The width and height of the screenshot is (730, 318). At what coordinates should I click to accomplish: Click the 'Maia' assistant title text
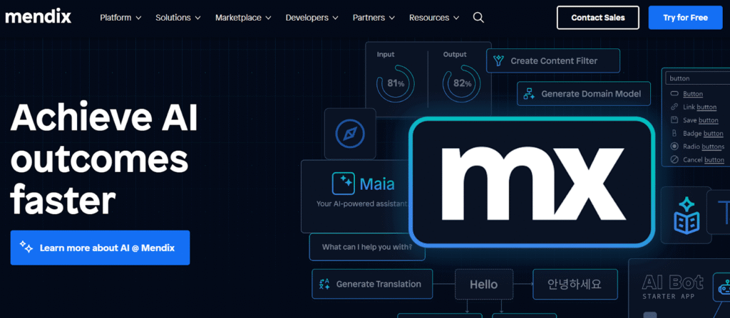377,184
